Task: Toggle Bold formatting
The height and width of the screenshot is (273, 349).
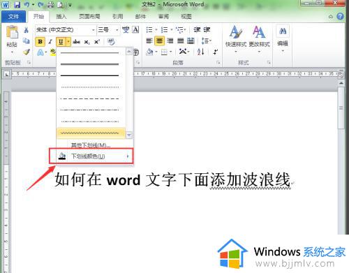Action: click(x=40, y=42)
